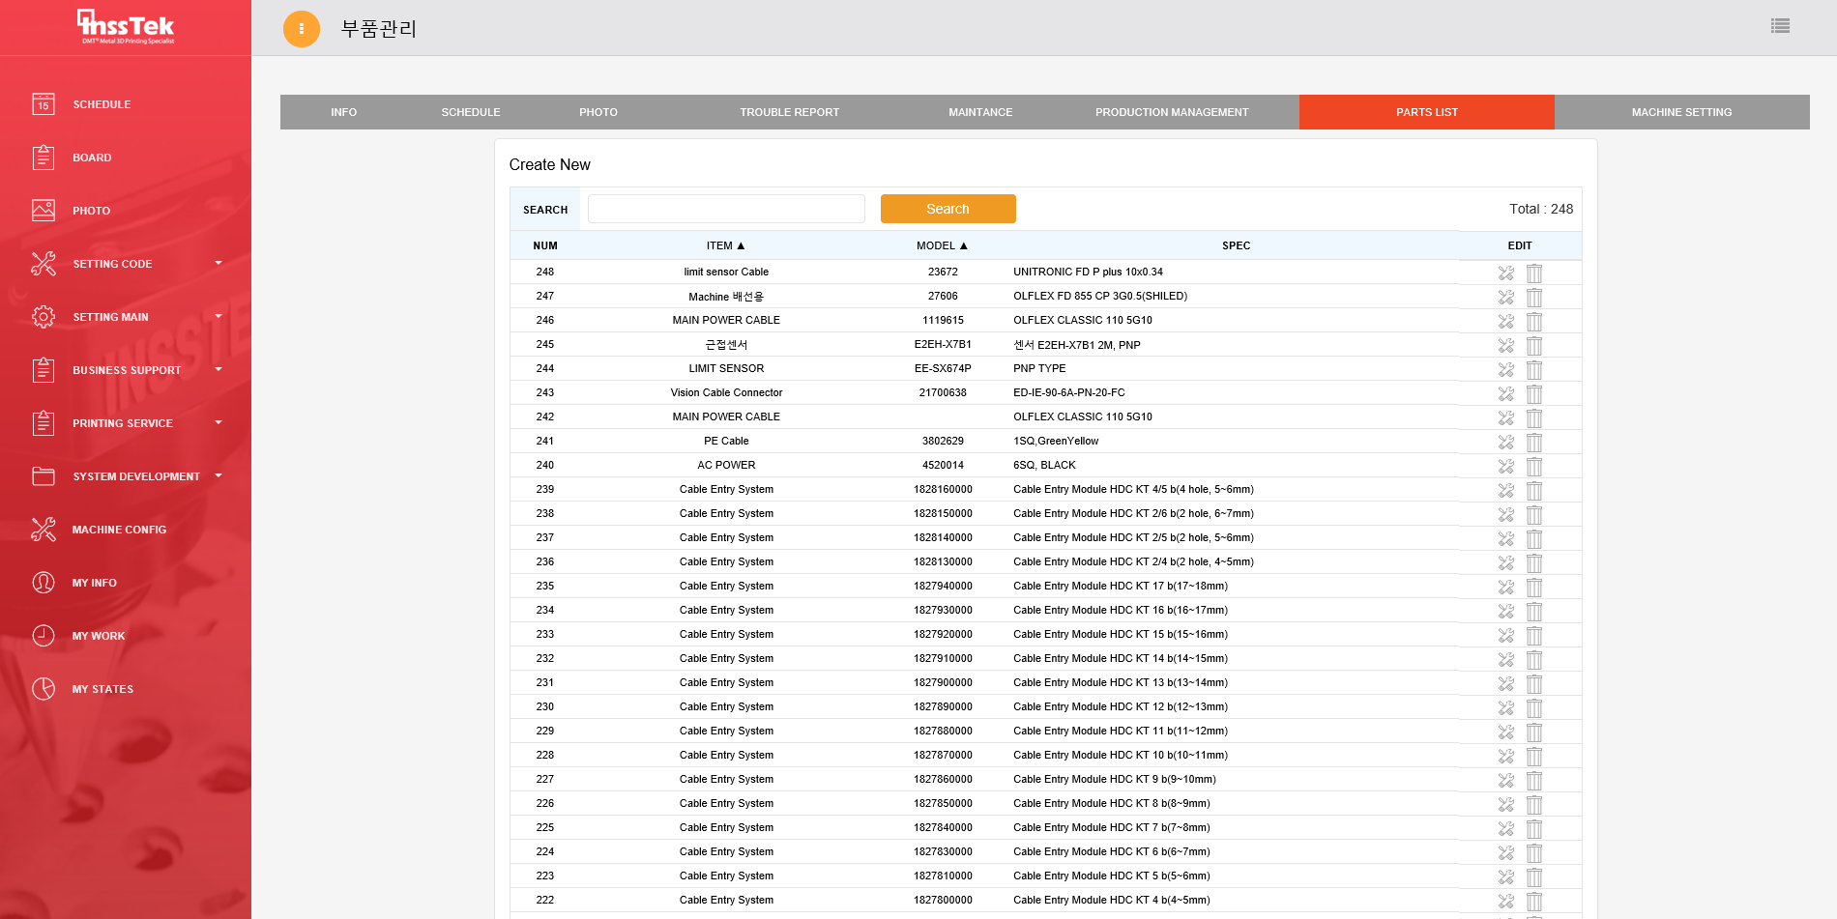This screenshot has width=1837, height=919.
Task: Expand the System Development submenu
Action: pos(219,475)
